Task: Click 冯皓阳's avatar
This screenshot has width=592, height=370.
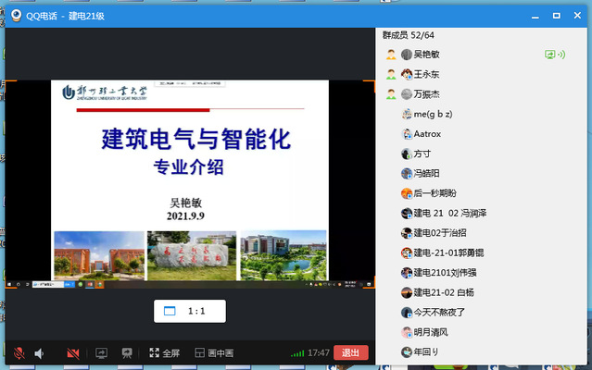Action: 406,173
